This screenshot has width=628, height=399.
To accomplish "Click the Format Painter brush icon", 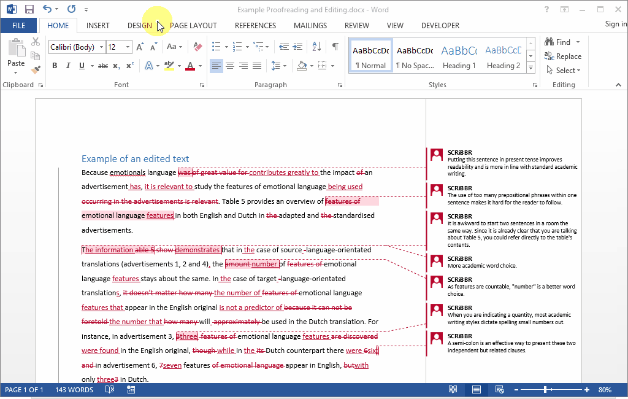I will tap(36, 69).
